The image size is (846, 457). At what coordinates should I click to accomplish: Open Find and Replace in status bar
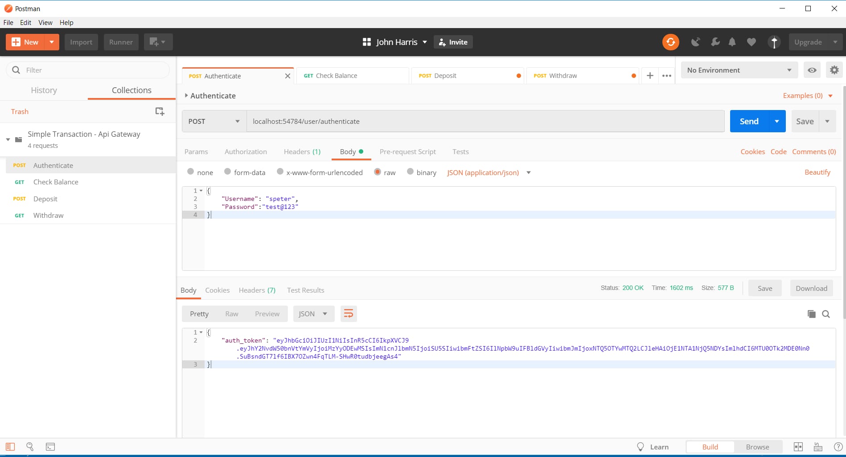point(30,446)
